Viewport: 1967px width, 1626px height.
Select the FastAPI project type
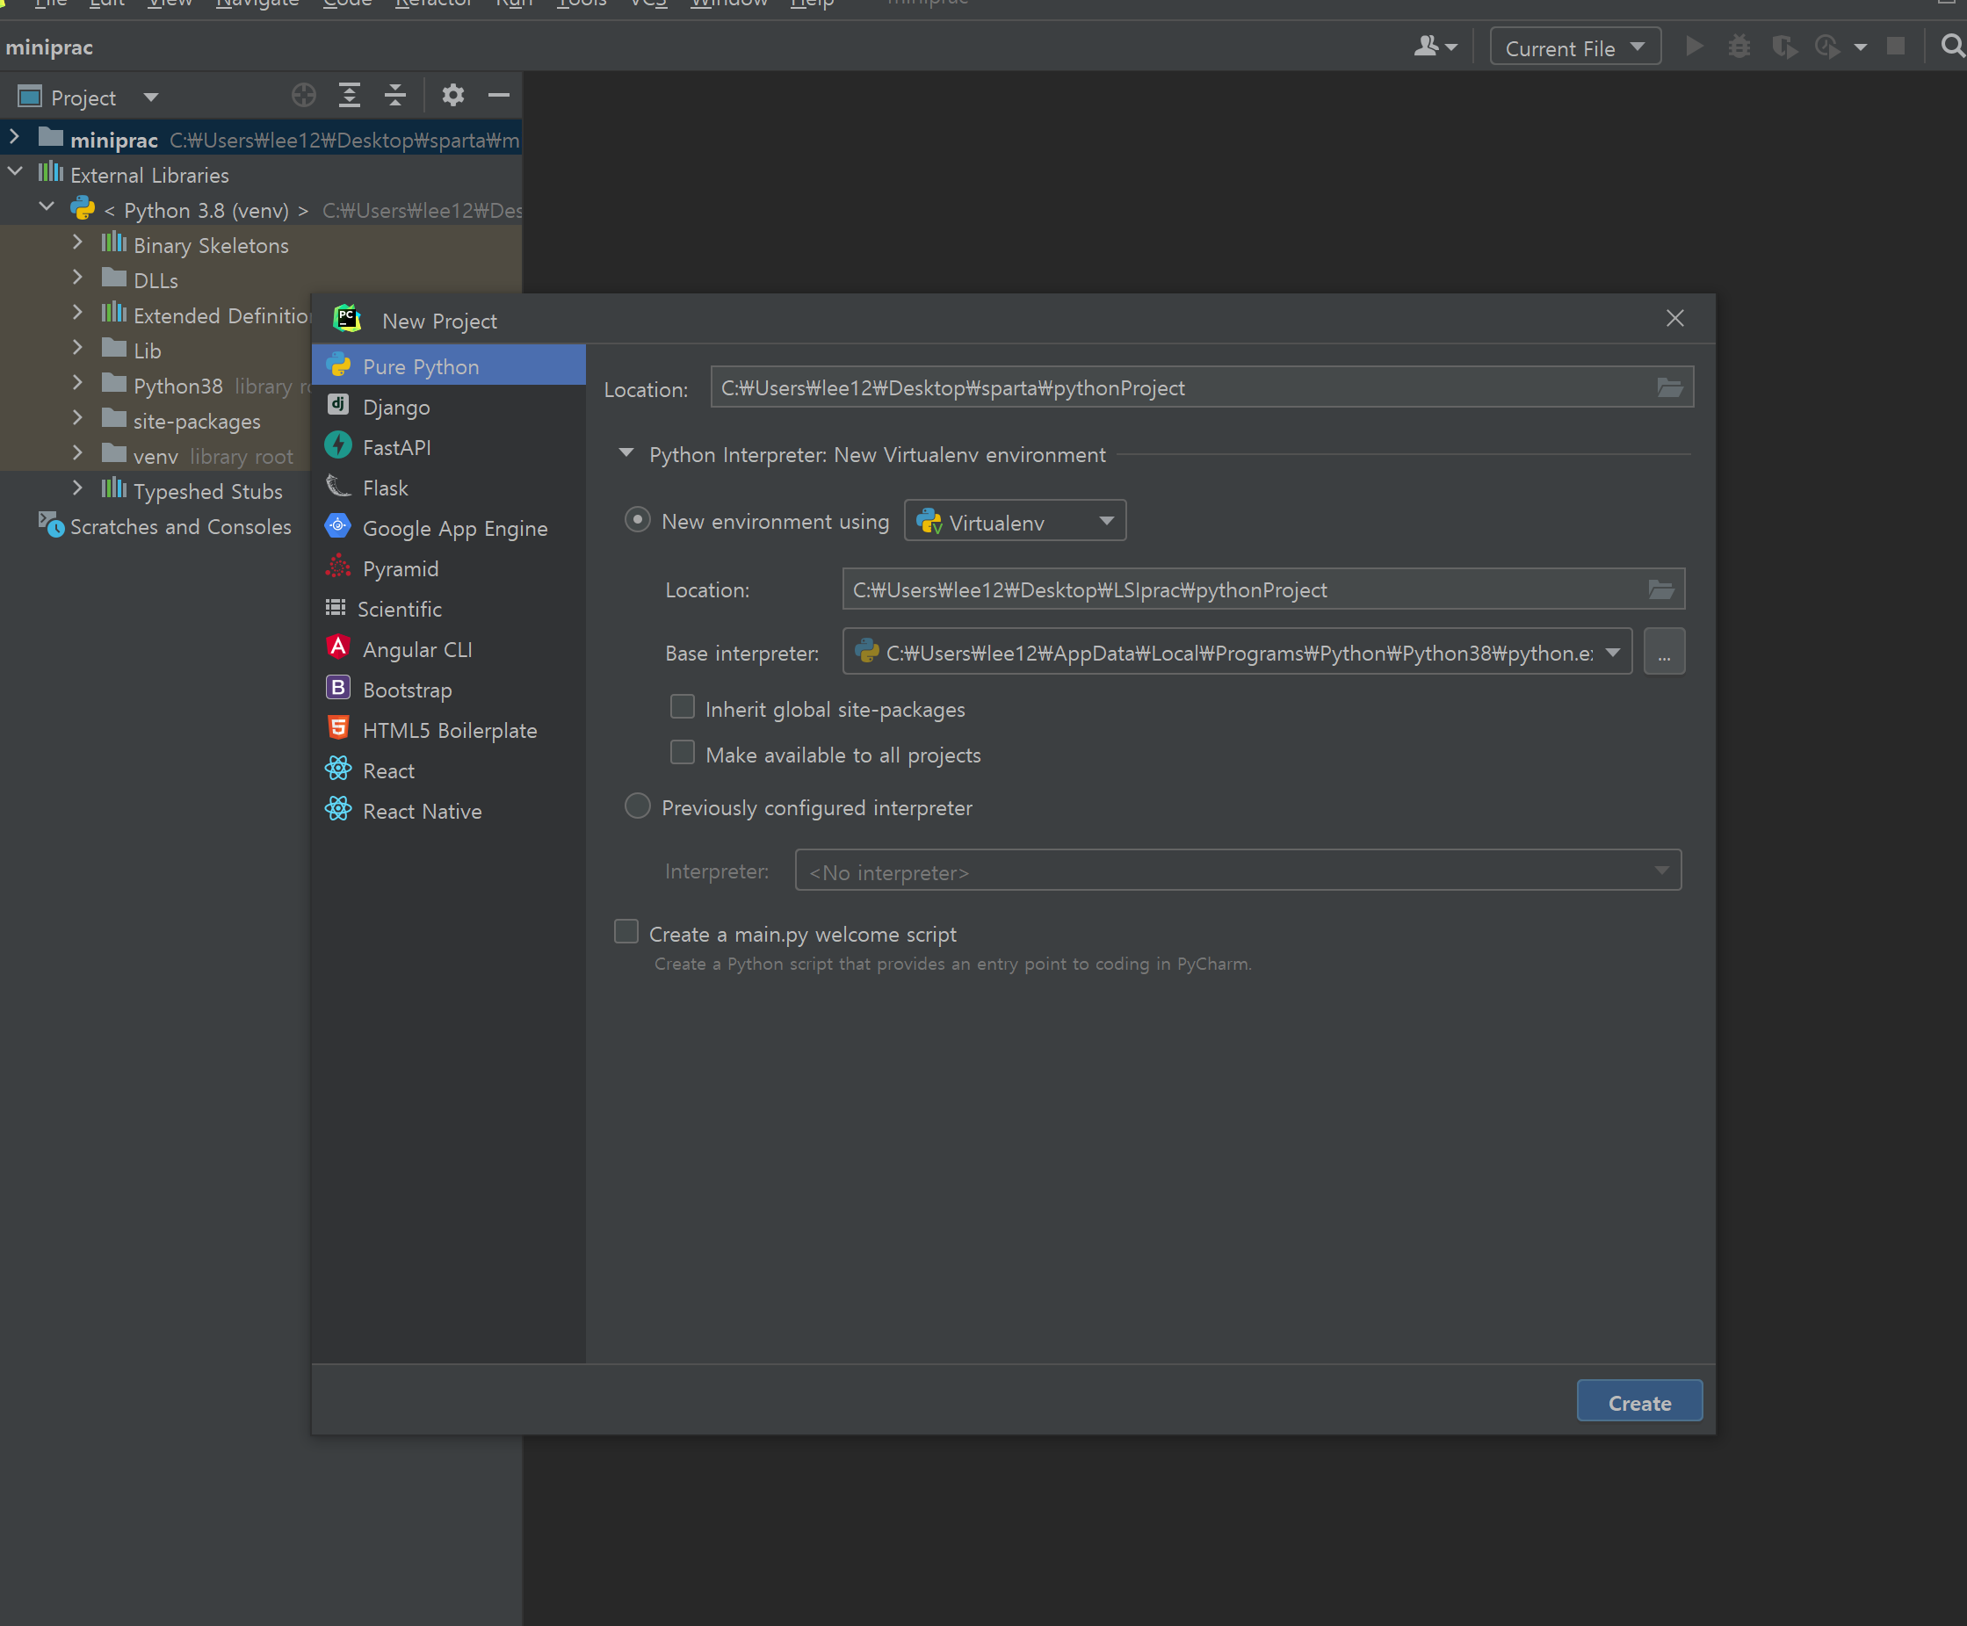point(449,448)
